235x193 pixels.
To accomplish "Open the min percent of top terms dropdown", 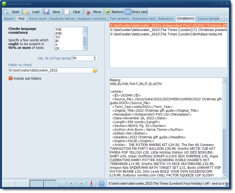I will pos(95,58).
